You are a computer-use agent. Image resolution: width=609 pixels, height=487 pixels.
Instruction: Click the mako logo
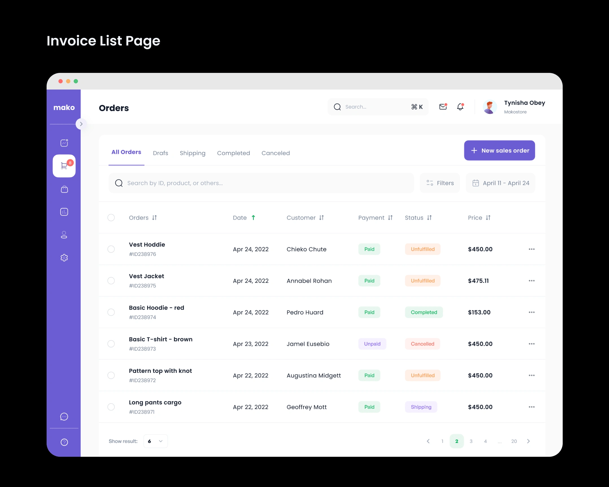pos(64,107)
